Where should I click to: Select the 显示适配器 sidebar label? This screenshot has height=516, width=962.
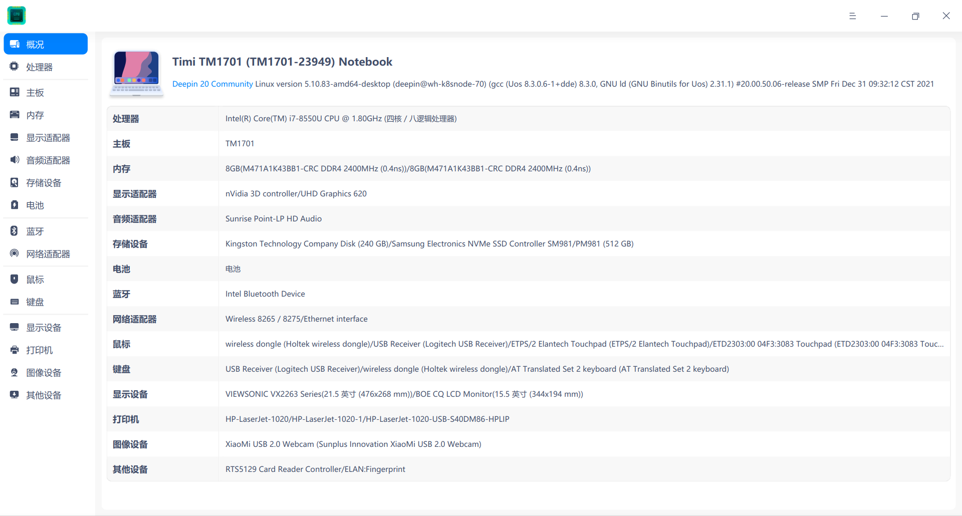(48, 138)
